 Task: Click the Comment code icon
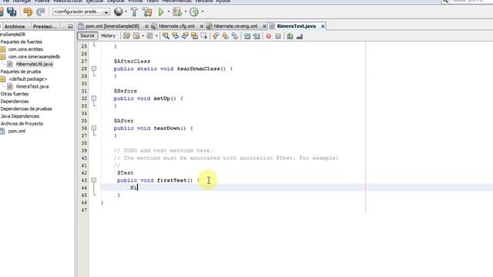pos(290,36)
